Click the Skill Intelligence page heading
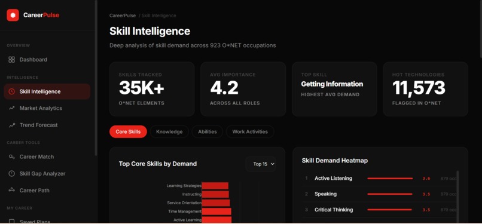 150,31
